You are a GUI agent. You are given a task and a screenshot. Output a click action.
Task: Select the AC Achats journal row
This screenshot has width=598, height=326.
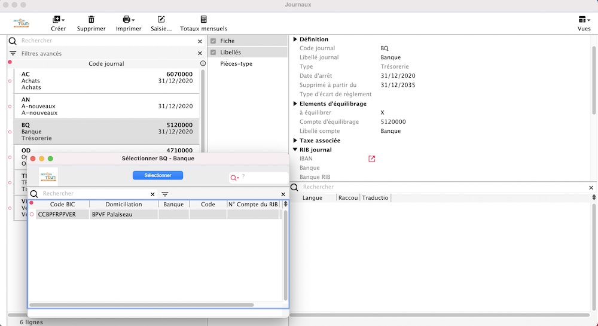click(106, 81)
